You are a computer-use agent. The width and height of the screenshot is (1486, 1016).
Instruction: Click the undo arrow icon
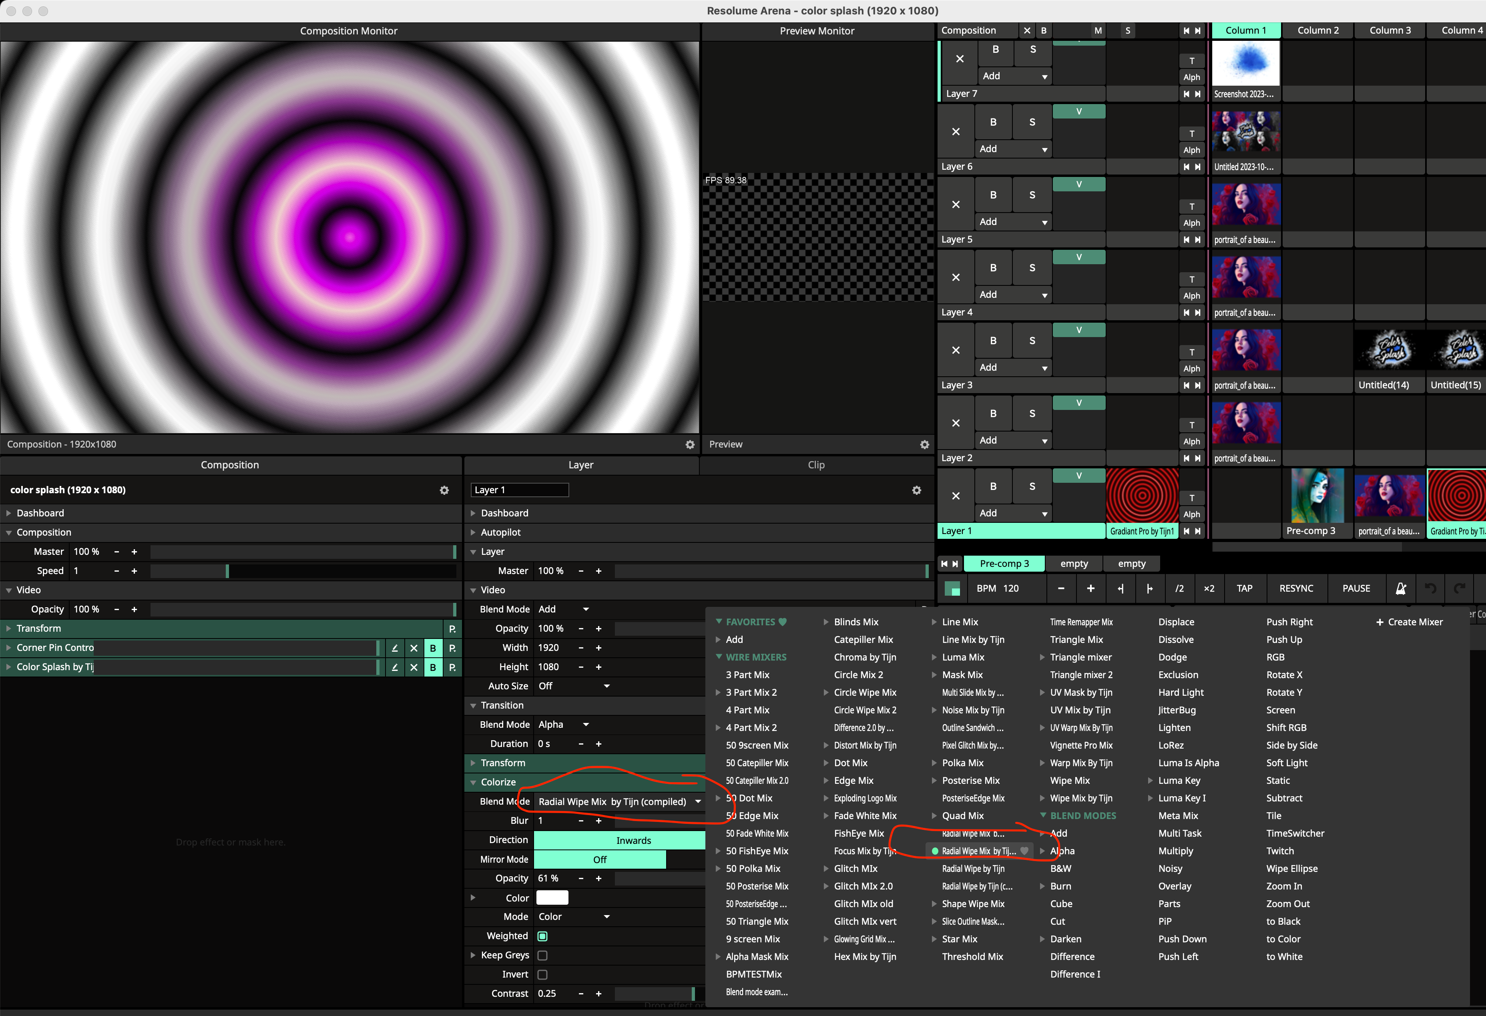[1430, 588]
